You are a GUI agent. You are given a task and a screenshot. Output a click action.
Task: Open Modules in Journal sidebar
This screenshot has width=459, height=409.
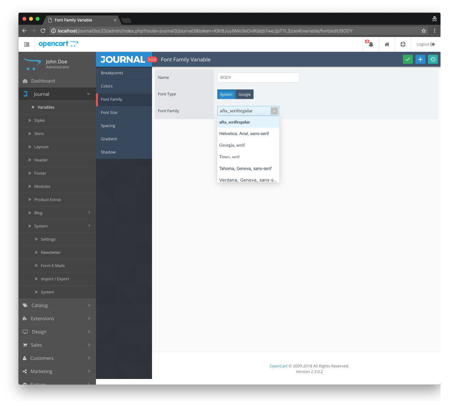[x=57, y=187]
